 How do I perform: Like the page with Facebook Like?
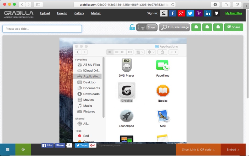pyautogui.click(x=47, y=145)
